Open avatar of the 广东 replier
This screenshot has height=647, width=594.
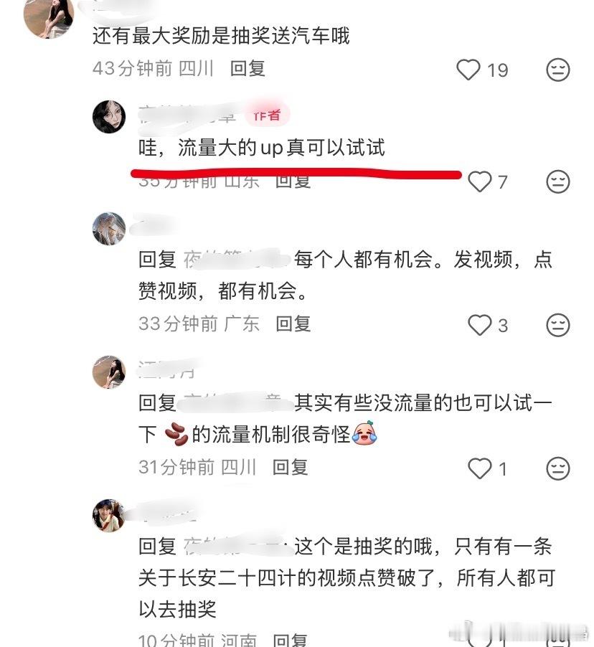[x=109, y=229]
